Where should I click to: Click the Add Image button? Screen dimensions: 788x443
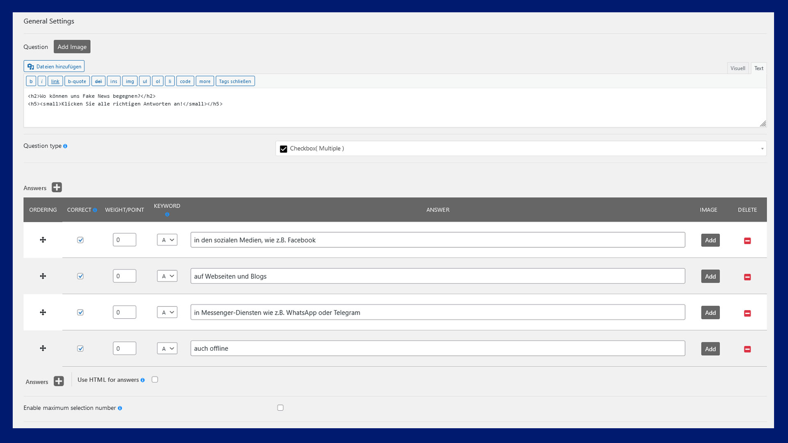[72, 47]
